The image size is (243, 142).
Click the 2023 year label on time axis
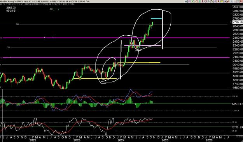[77, 140]
